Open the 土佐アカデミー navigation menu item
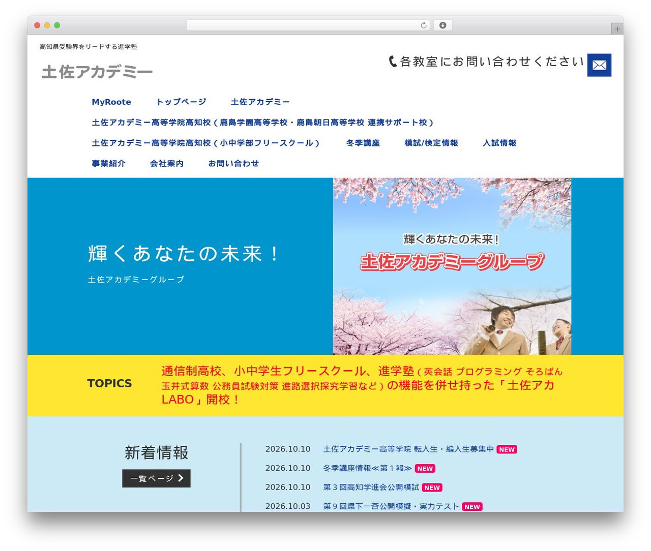This screenshot has height=551, width=651. click(x=260, y=102)
